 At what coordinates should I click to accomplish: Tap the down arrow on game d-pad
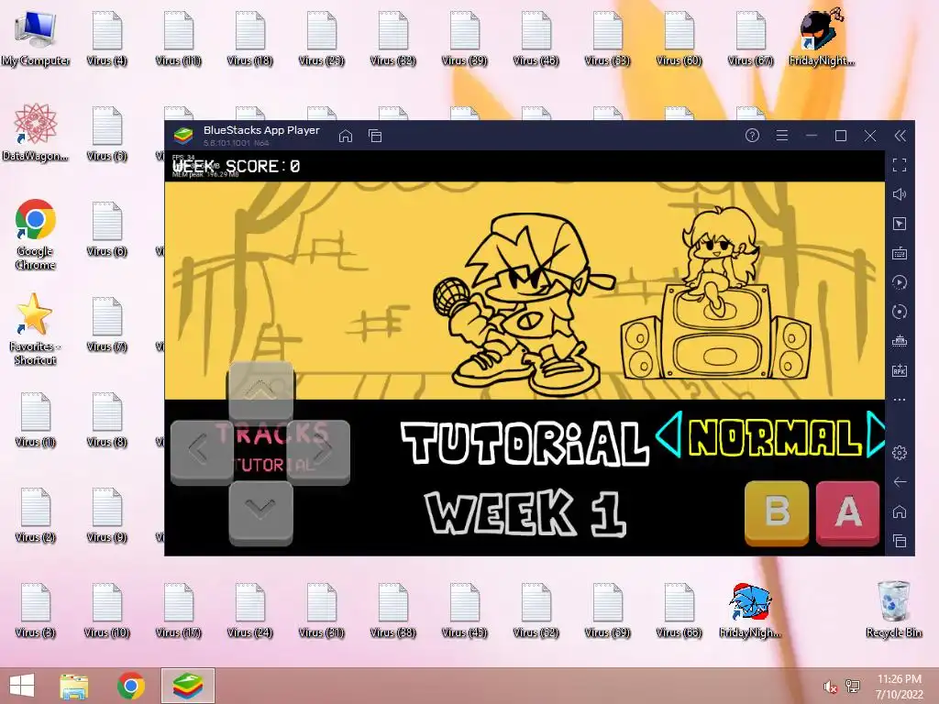[260, 512]
